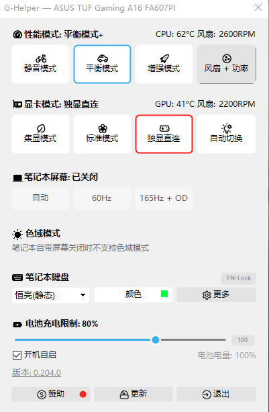Screen dimensions: 269x412
Task: Set screen refresh rate to 60Hz
Action: click(102, 198)
